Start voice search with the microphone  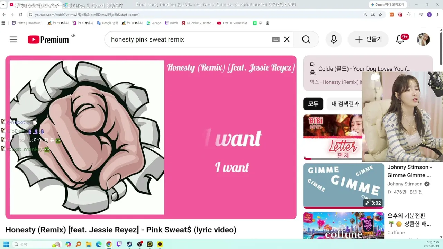coord(334,39)
